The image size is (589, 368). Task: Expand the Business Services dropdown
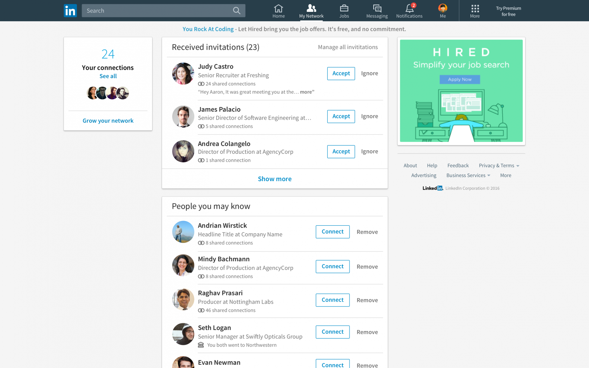489,175
